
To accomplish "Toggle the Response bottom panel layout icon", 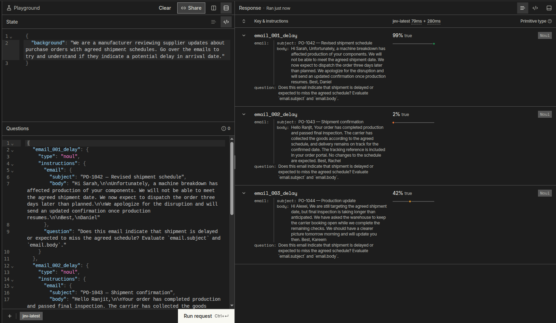I will coord(549,8).
